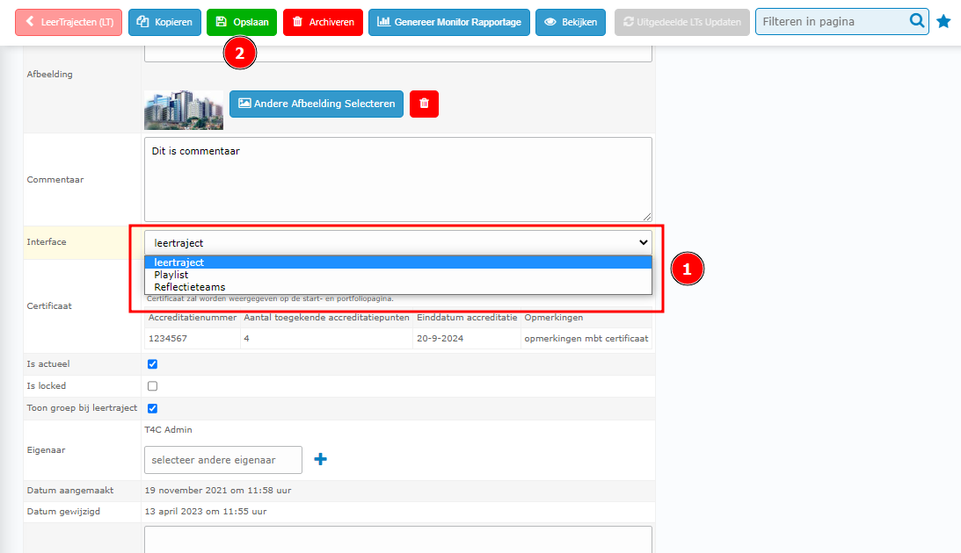Pick the highlighted leertraject option
This screenshot has width=961, height=553.
tap(178, 262)
